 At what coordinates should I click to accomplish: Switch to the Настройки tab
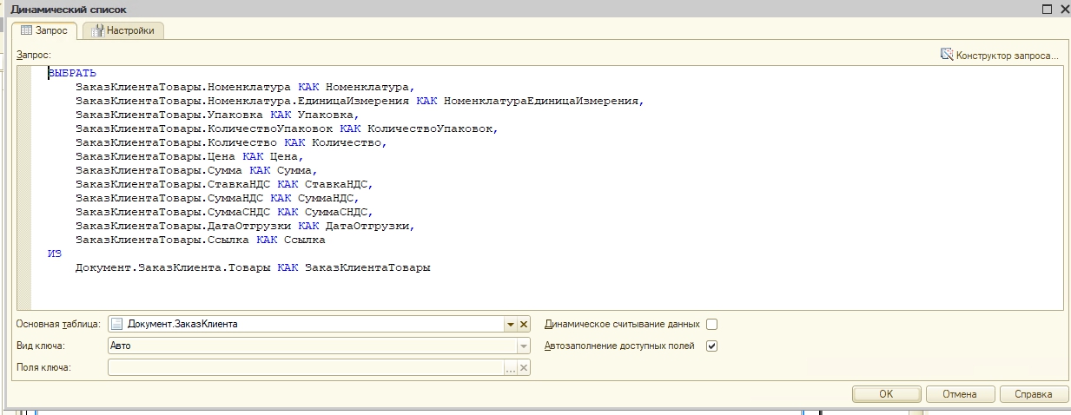[x=123, y=31]
